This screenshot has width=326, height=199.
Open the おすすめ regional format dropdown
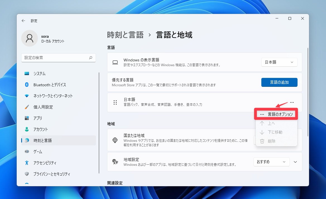point(272,162)
